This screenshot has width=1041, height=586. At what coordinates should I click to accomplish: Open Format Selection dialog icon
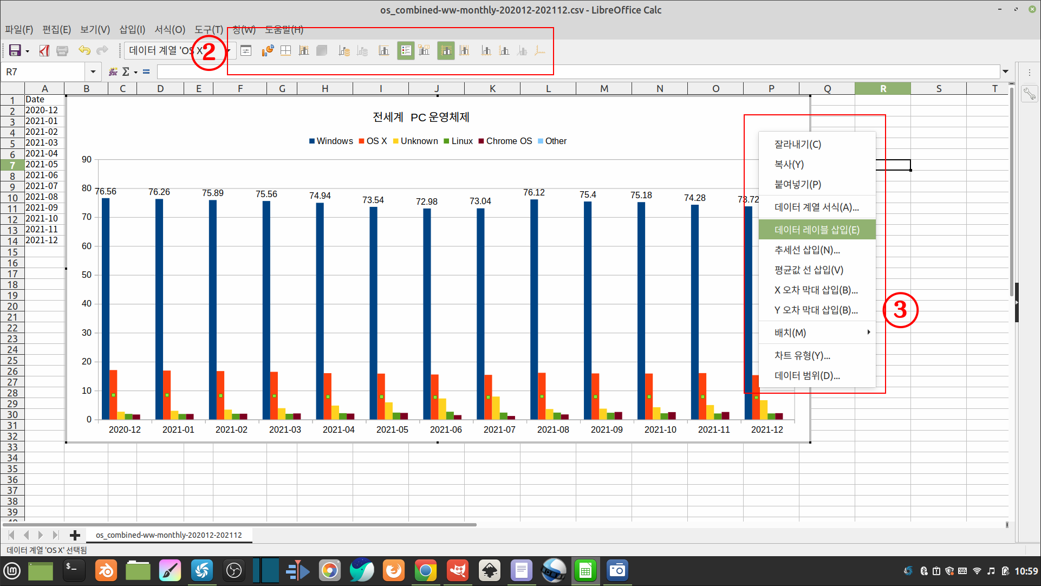(246, 51)
